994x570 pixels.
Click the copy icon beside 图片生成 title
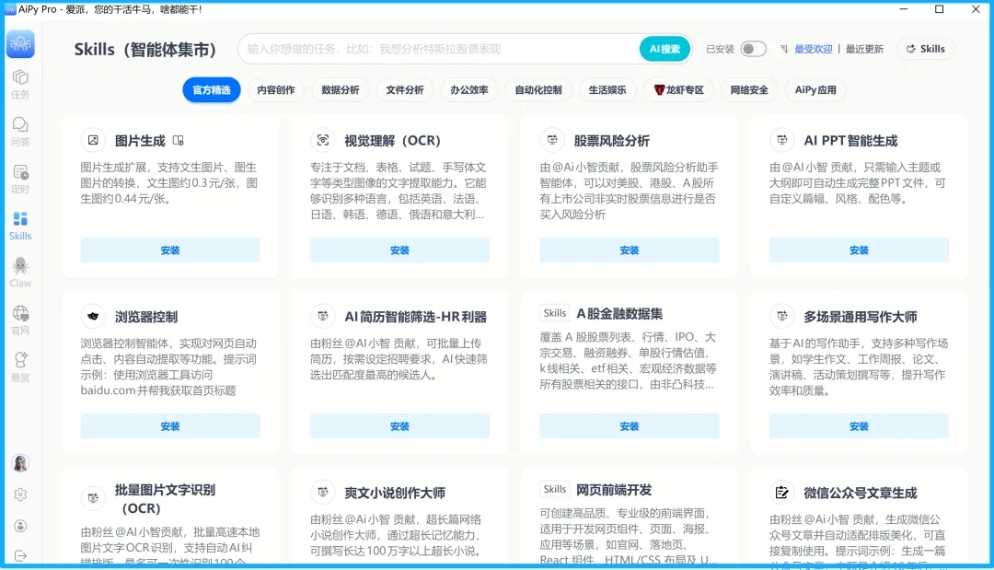[x=179, y=141]
